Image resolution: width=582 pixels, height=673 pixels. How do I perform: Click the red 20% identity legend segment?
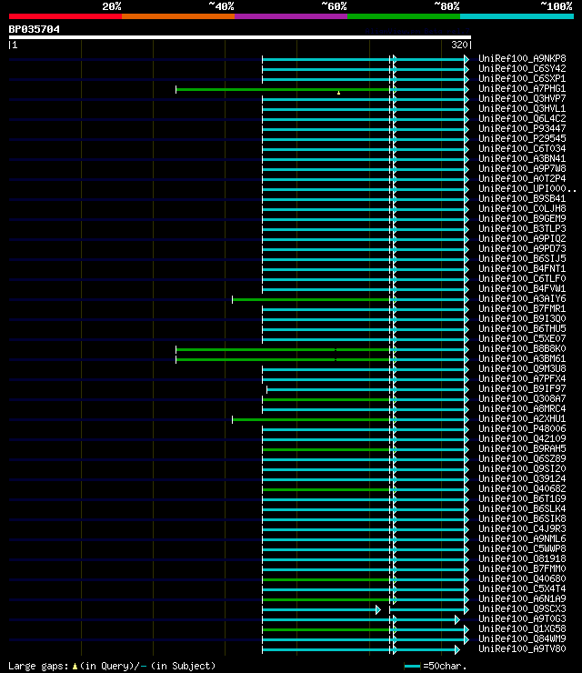pyautogui.click(x=65, y=16)
